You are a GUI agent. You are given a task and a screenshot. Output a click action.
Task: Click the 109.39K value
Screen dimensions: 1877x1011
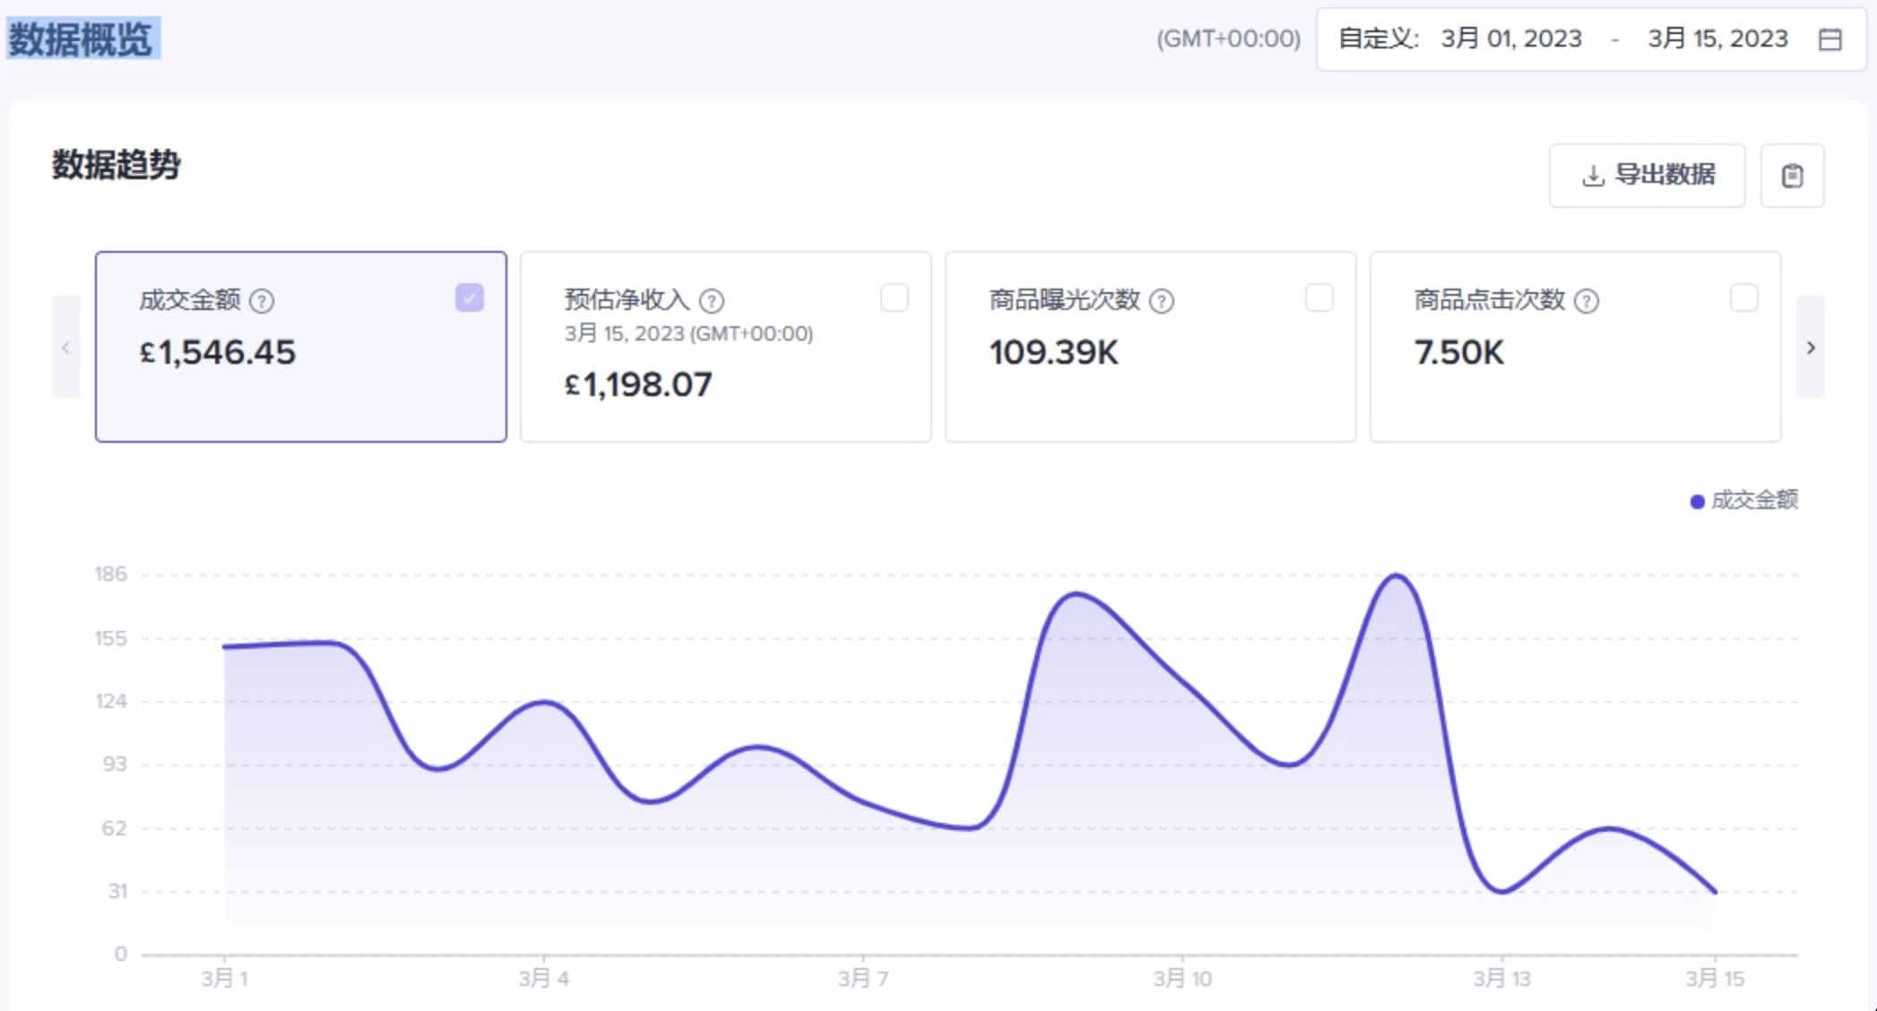point(1054,352)
